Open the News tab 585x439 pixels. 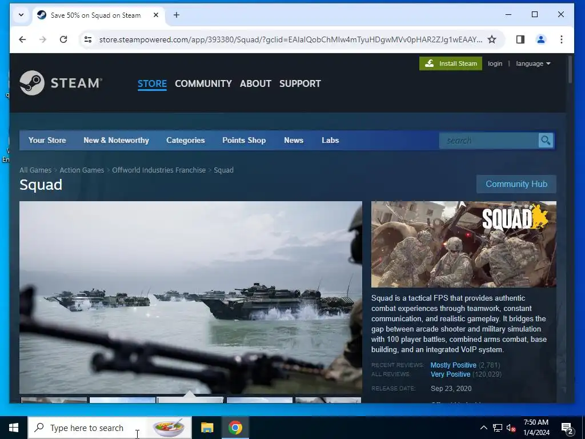pyautogui.click(x=294, y=141)
